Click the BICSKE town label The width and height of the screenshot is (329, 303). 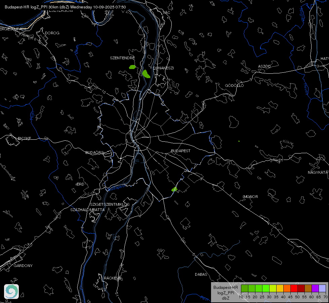24,138
